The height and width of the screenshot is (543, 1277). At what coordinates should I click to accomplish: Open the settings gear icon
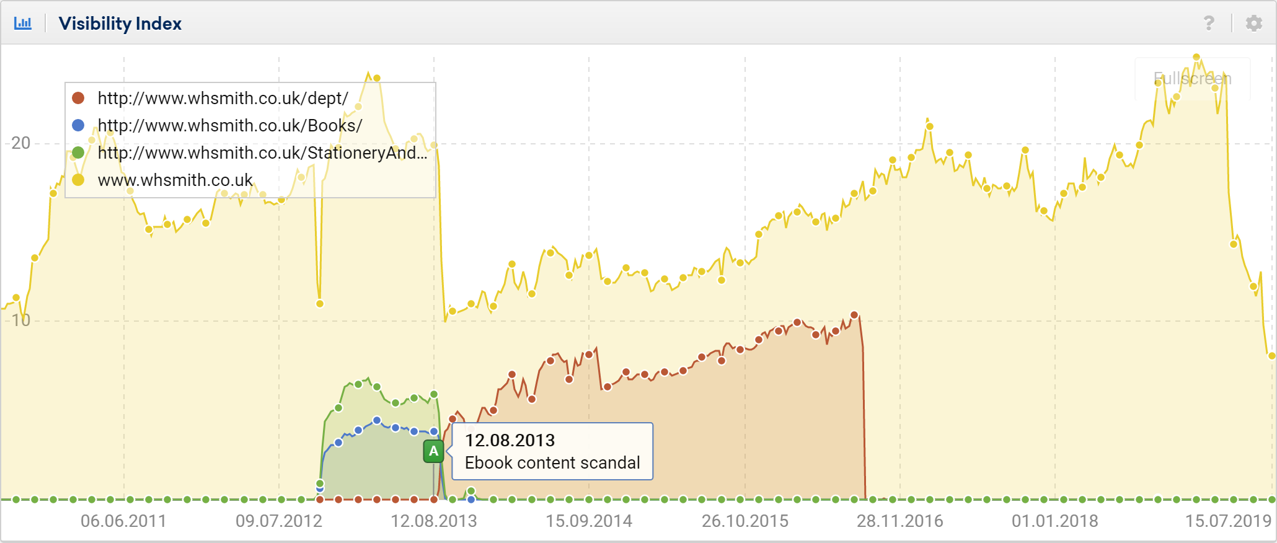pos(1254,24)
